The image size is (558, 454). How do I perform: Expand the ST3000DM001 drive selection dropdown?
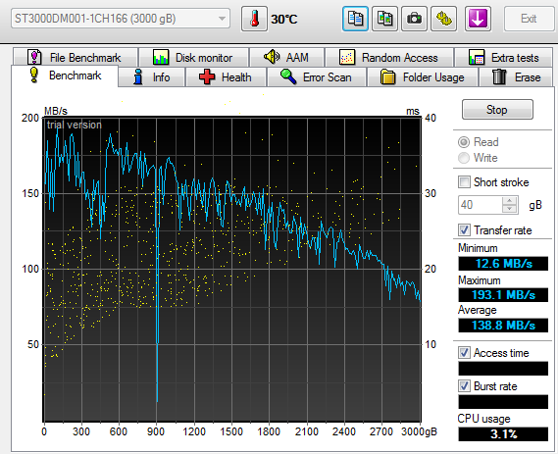(121, 19)
